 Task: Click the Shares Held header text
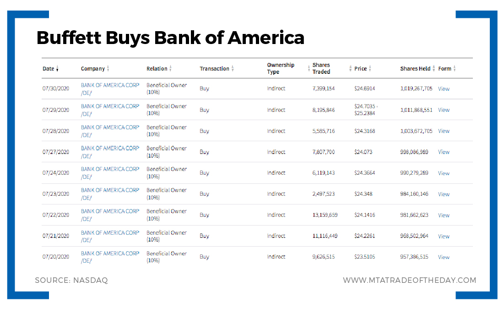pos(415,69)
